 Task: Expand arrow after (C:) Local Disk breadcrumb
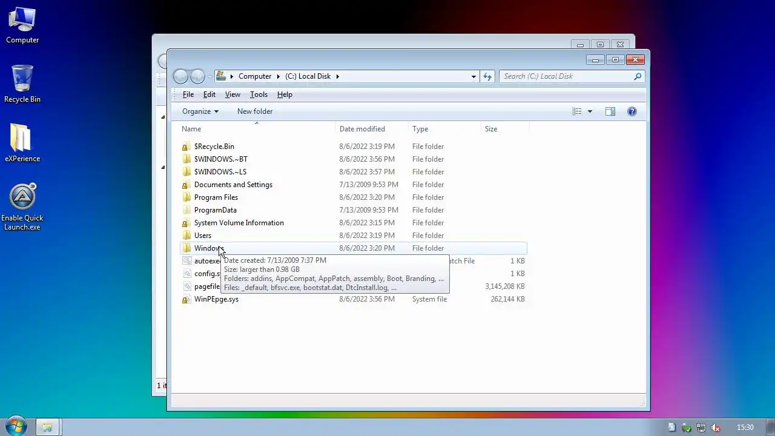(337, 76)
